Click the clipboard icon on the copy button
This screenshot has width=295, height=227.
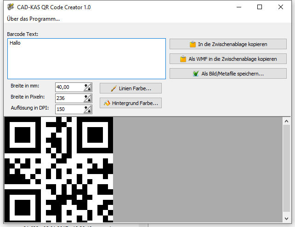pyautogui.click(x=193, y=45)
